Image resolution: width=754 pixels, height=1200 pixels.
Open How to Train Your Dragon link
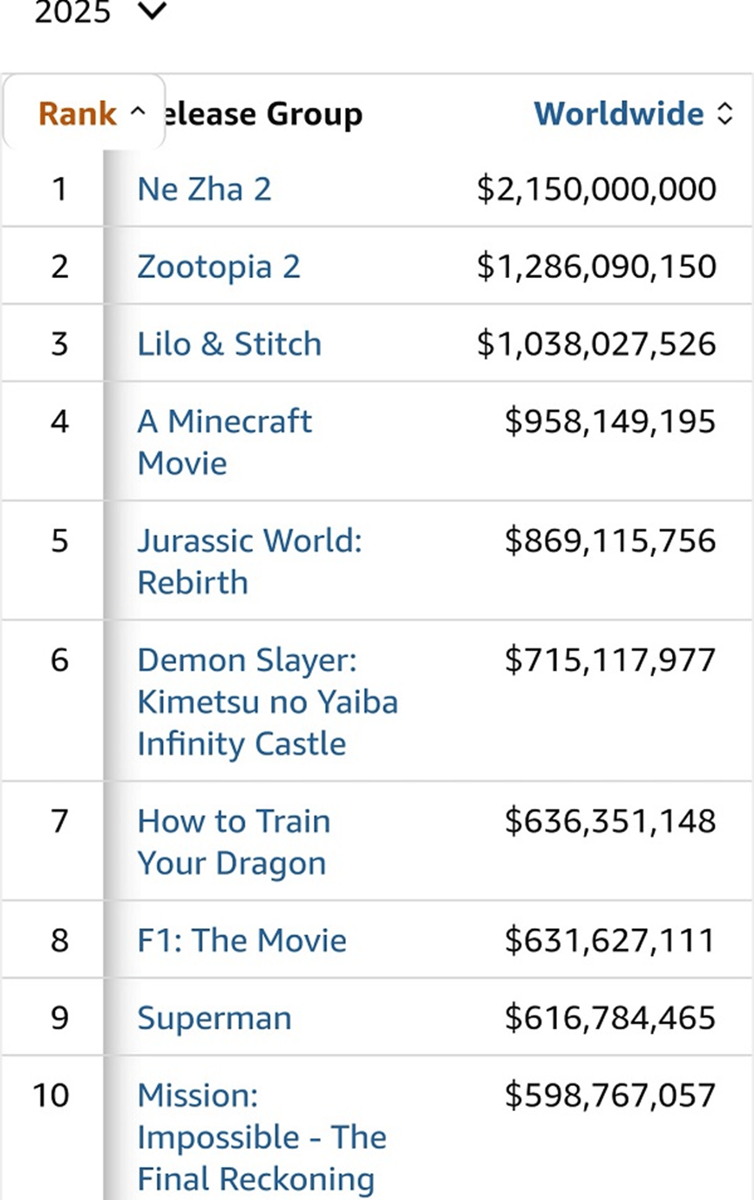234,842
